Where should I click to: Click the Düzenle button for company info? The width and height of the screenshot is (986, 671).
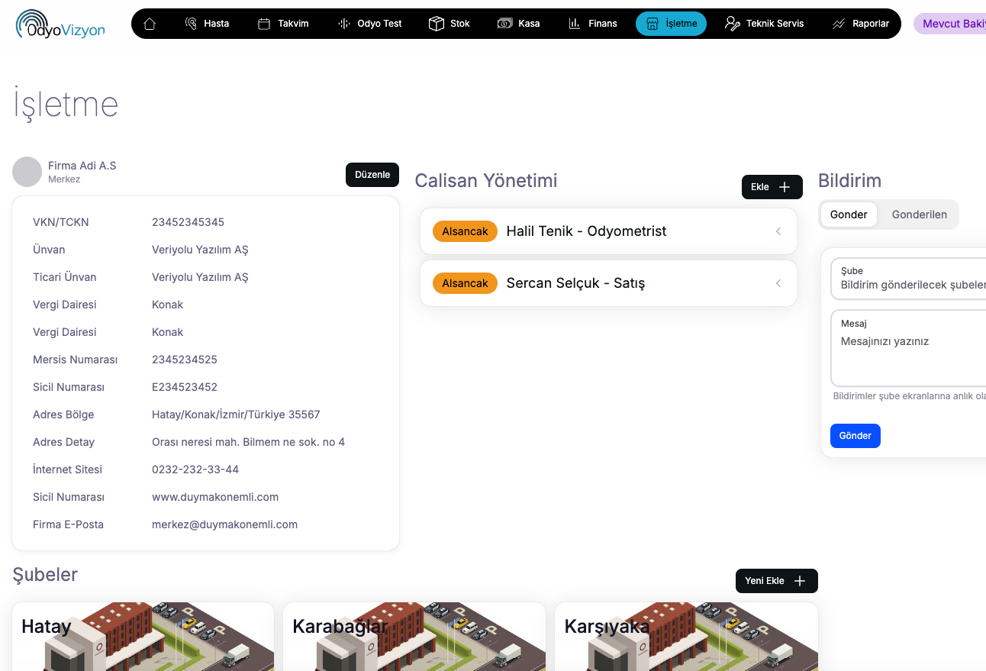tap(372, 175)
